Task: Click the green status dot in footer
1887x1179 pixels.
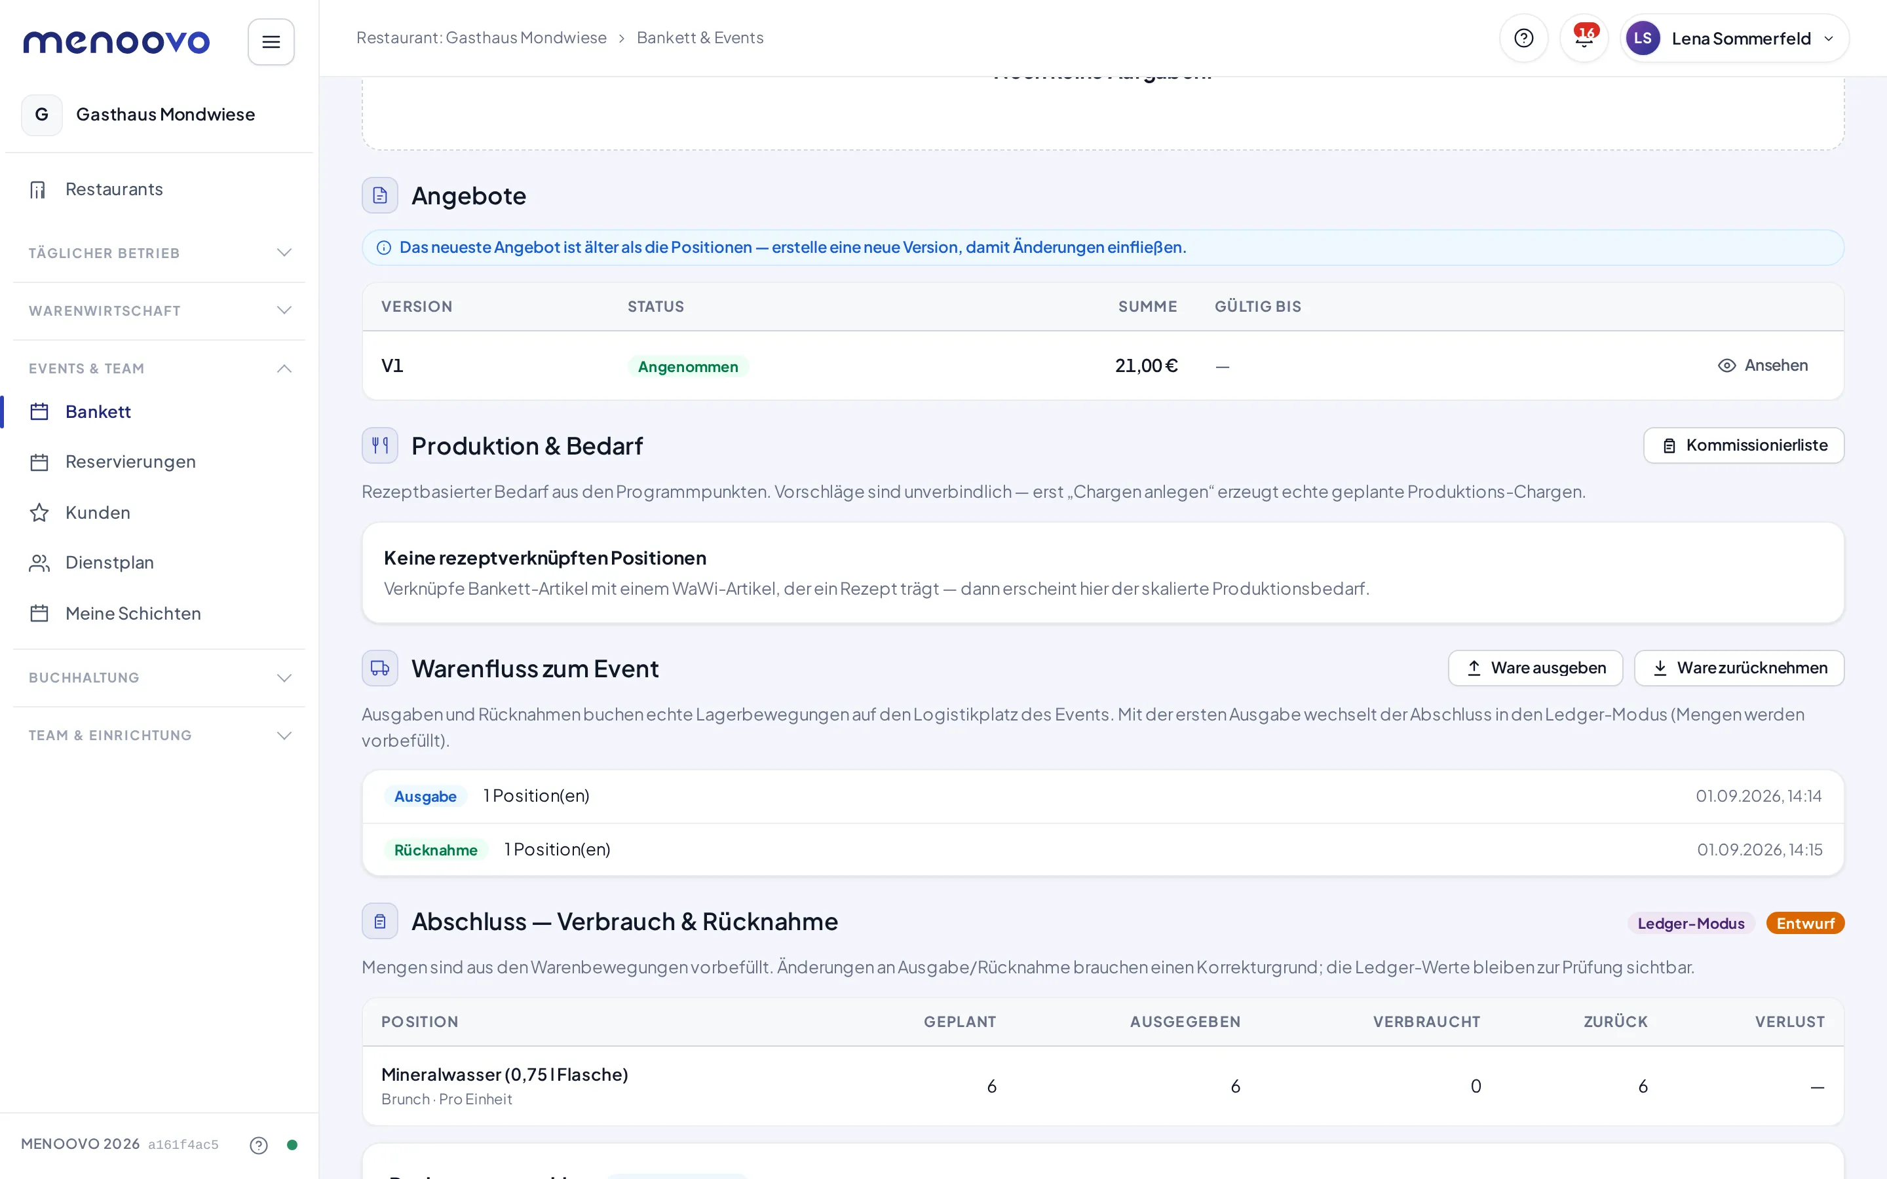Action: (292, 1145)
